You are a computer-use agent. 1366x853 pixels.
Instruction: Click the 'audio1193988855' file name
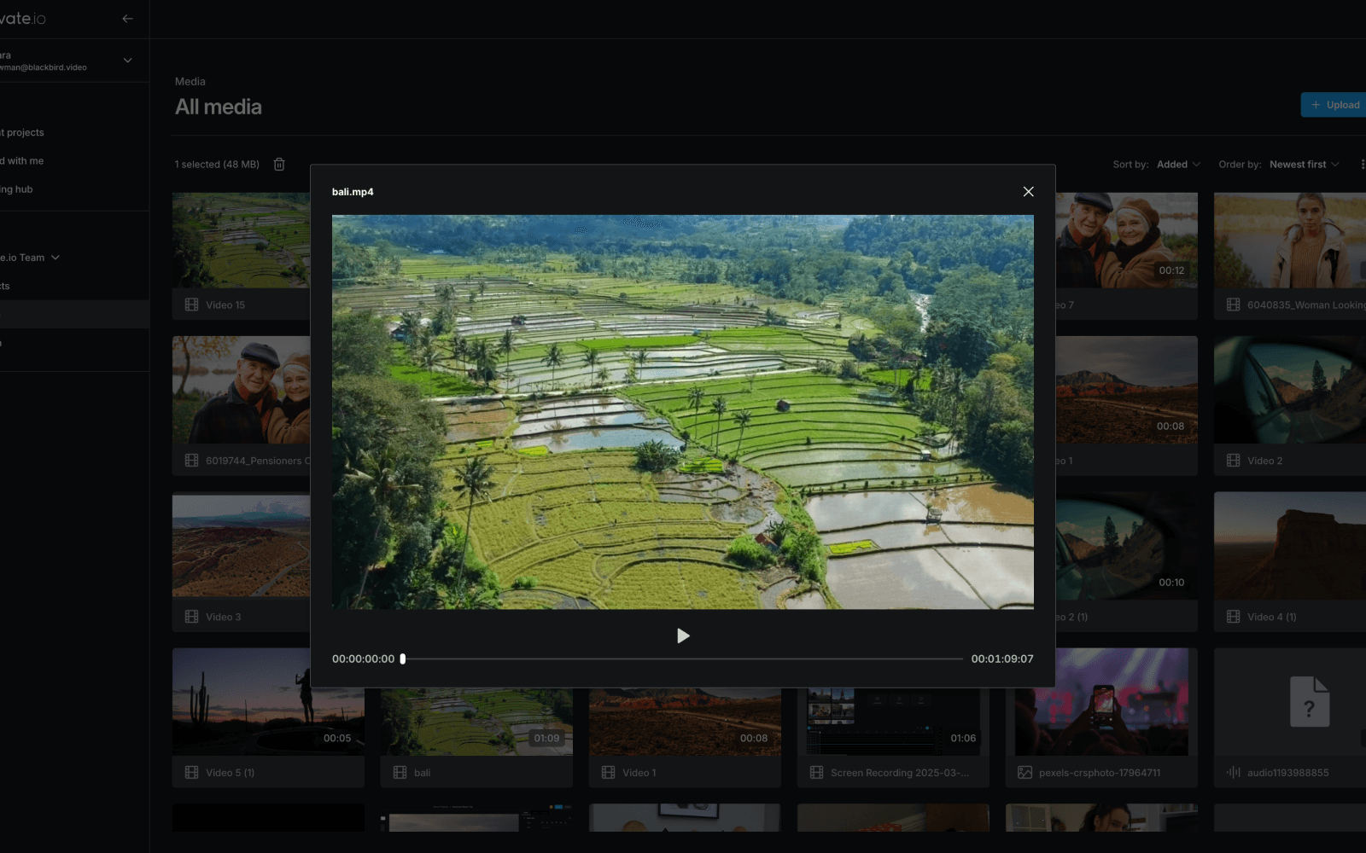point(1288,773)
